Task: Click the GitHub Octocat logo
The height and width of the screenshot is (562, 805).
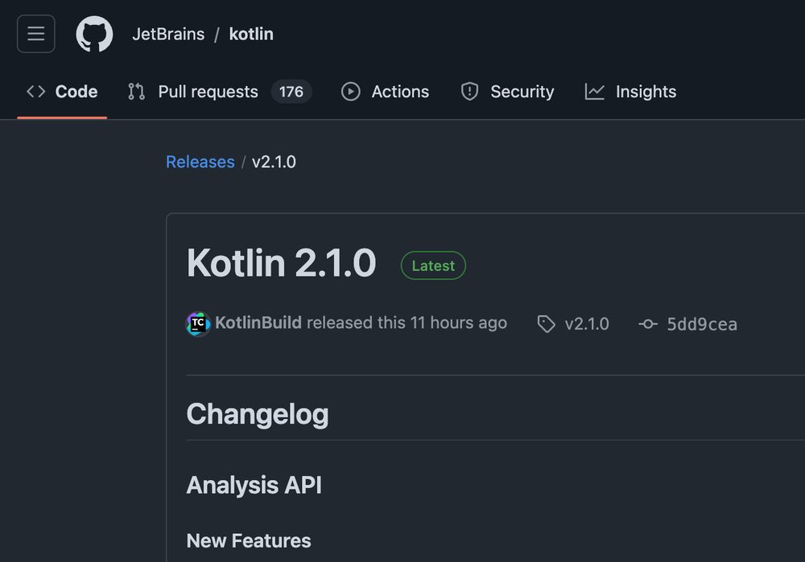Action: (94, 35)
